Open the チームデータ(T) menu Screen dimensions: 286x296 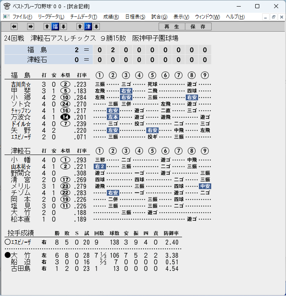coord(83,17)
